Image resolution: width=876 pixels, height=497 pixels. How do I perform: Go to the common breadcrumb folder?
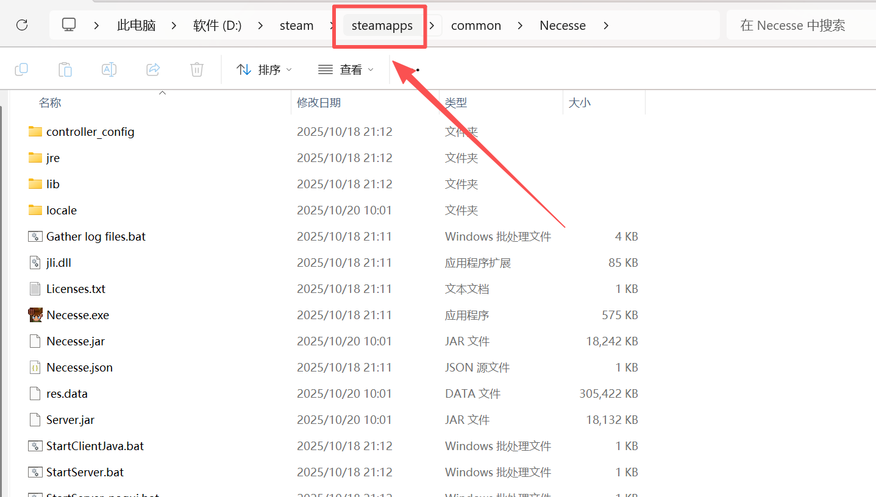475,26
